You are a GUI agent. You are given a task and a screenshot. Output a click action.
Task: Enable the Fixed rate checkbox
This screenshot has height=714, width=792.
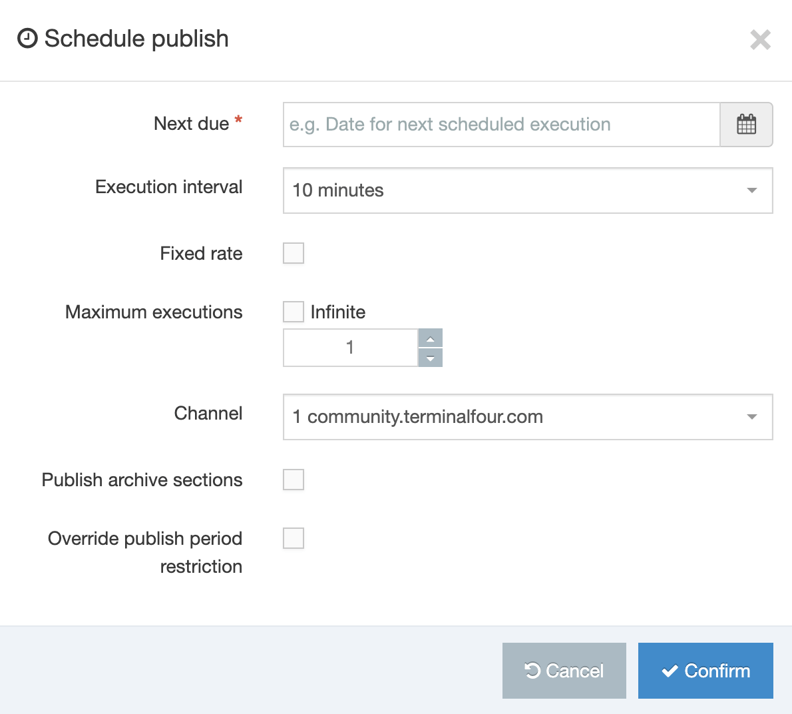point(294,253)
